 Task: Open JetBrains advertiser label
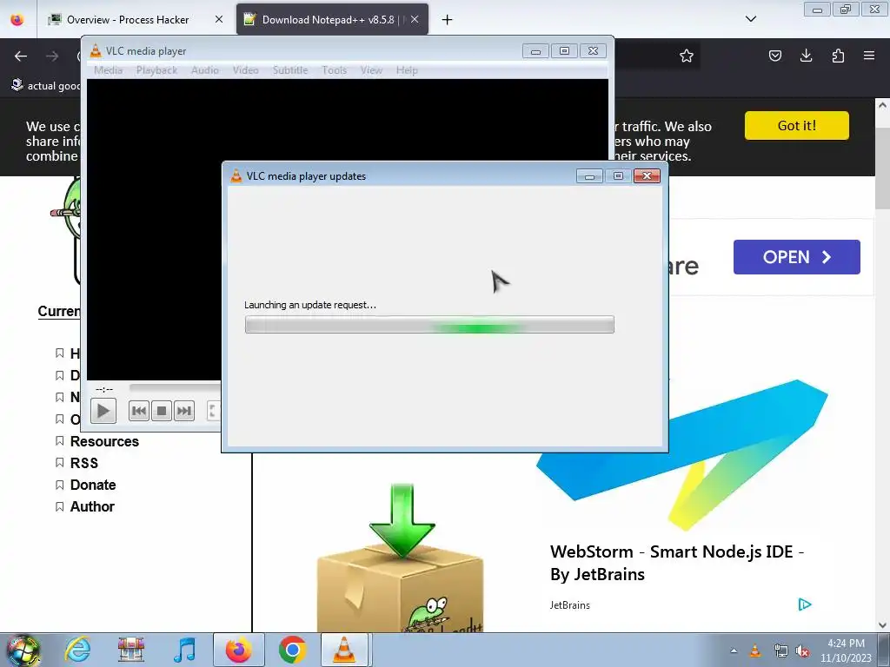coord(569,605)
